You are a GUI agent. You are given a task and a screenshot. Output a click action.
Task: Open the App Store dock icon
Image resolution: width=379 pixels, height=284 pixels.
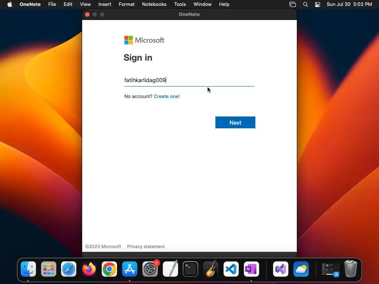tap(130, 269)
